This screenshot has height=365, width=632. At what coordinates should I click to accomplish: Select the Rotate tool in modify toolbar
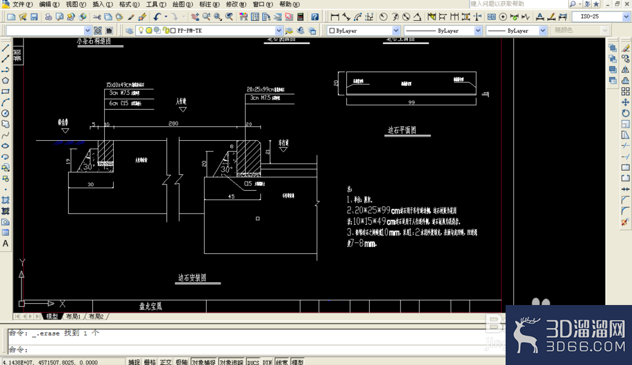point(625,113)
